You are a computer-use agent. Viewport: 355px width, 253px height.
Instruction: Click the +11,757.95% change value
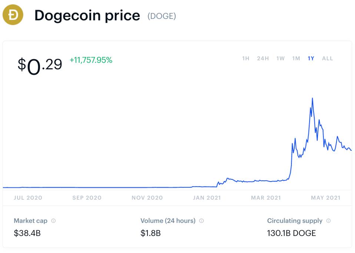(91, 60)
